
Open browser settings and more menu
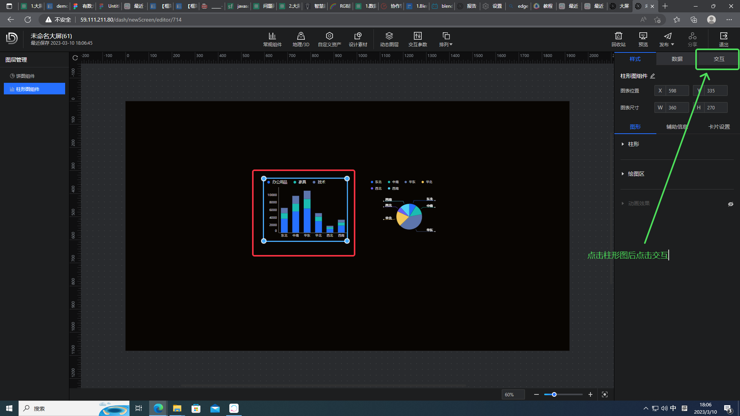[x=729, y=20]
